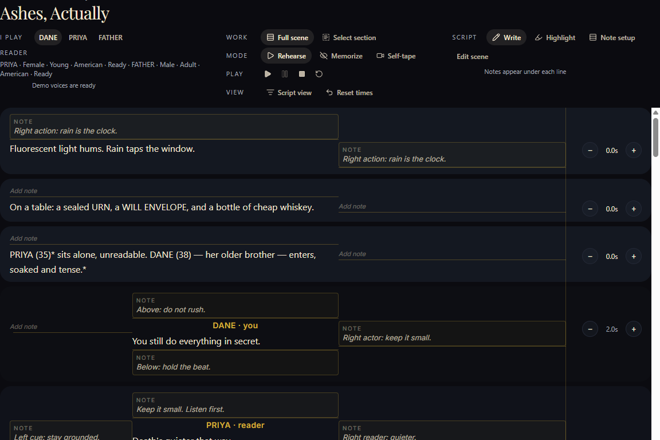Select FATHER as the role I play
The width and height of the screenshot is (660, 440).
pos(111,37)
